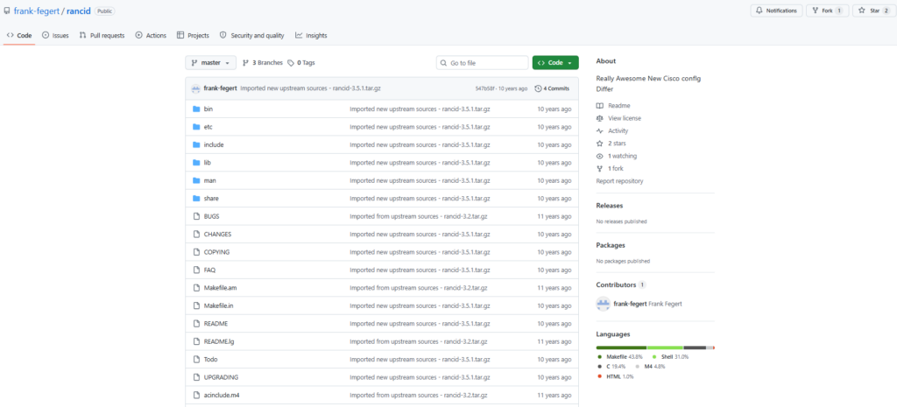Open the Actions tab
Viewport: 897px width, 407px height.
coord(151,35)
